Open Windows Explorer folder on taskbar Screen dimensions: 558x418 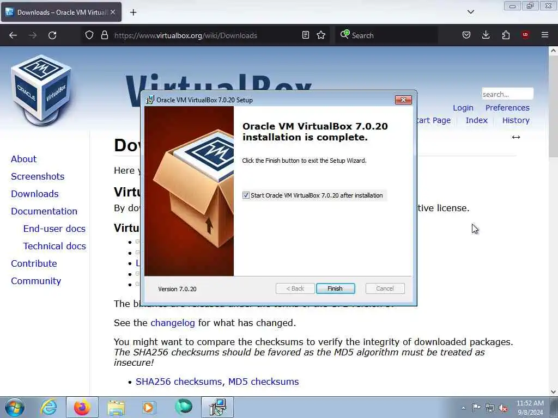coord(116,408)
